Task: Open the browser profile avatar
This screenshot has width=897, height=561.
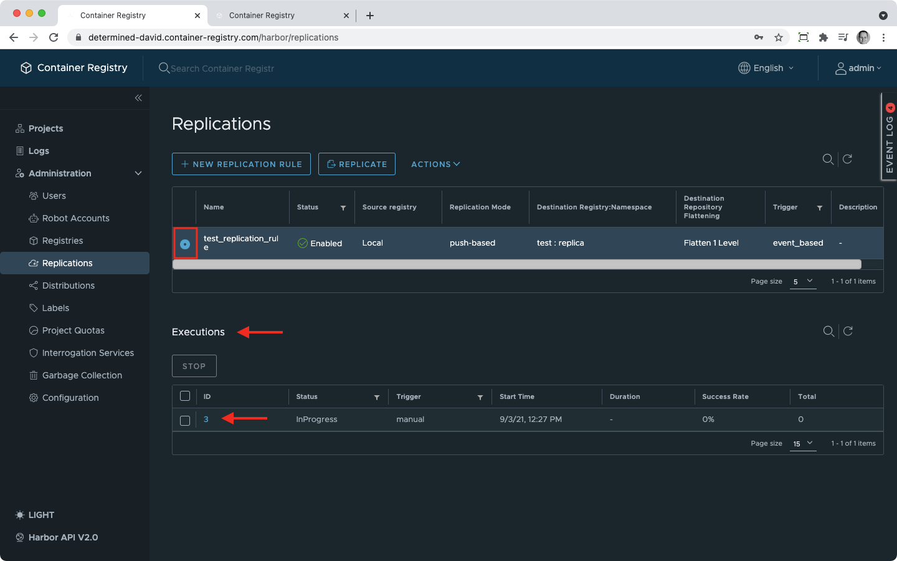Action: (863, 37)
